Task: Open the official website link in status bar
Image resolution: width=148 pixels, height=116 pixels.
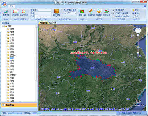Action: 15,113
